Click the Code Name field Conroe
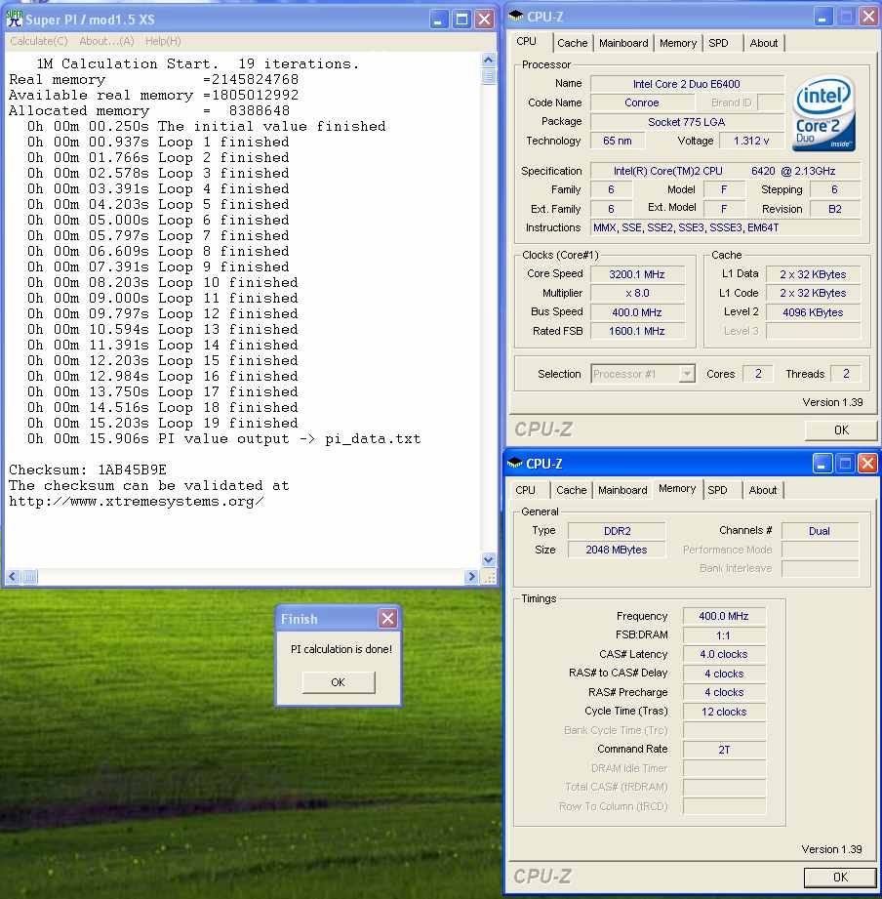This screenshot has width=882, height=899. 642,102
